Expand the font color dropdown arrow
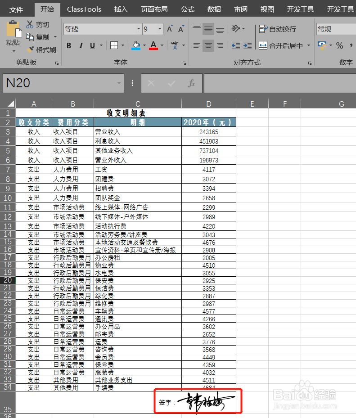Screen dimensions: 356x418 click(x=162, y=45)
